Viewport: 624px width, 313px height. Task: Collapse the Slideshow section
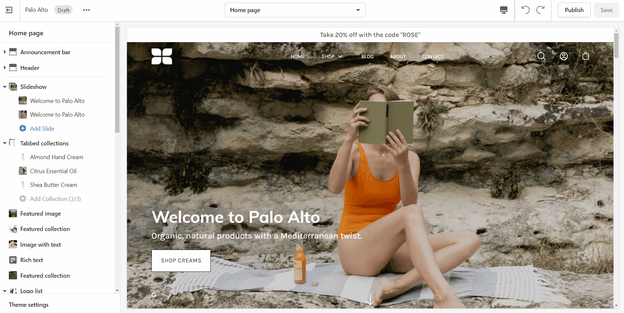click(x=5, y=87)
